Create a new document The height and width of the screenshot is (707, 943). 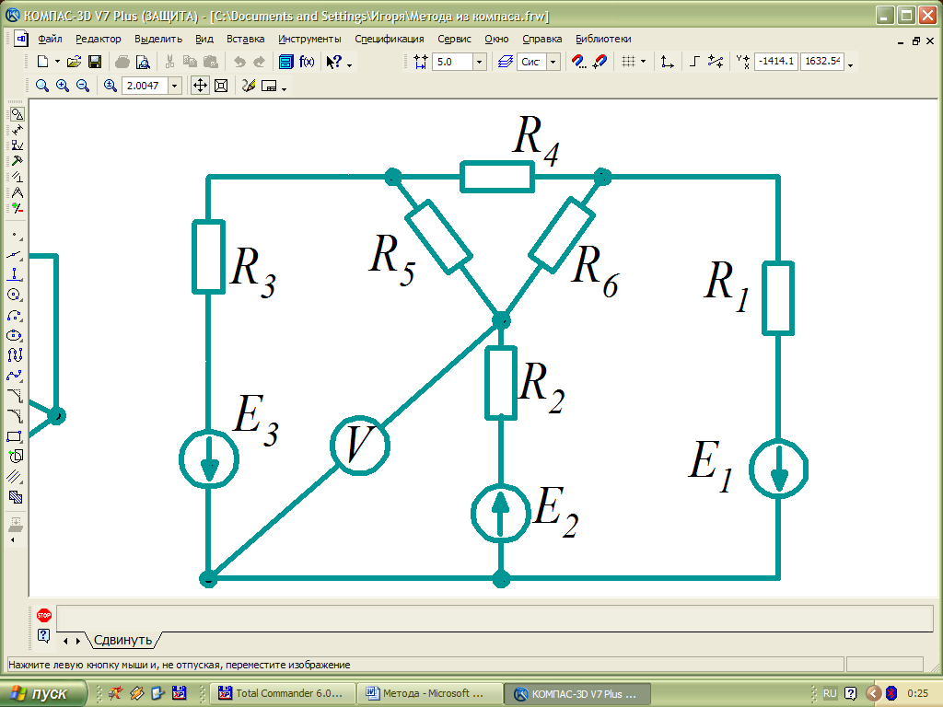tap(42, 62)
